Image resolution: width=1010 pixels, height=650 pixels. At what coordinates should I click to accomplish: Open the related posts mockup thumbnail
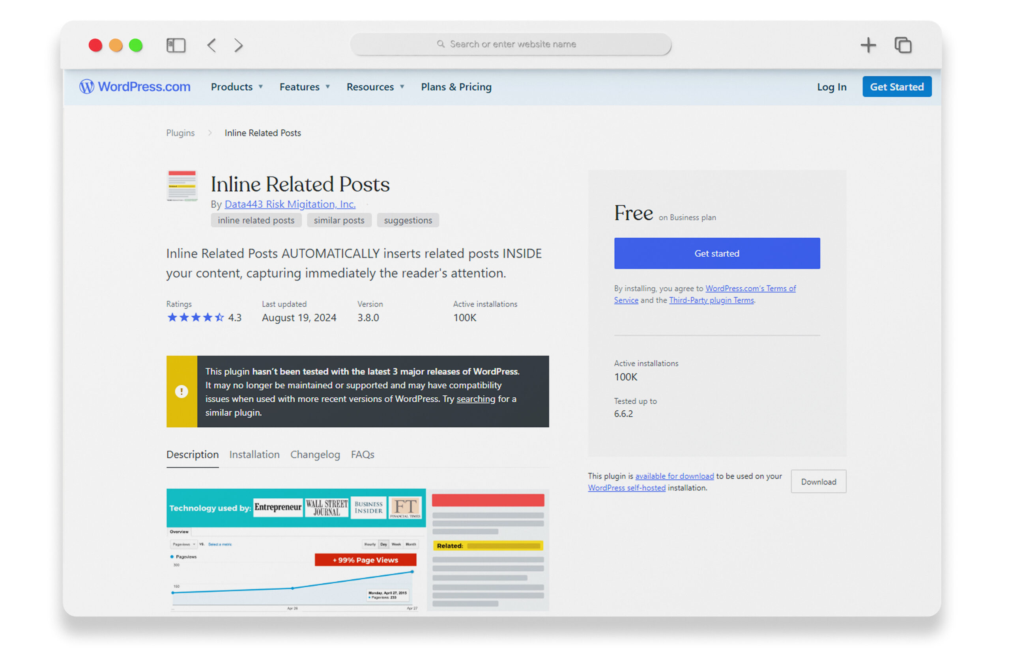click(488, 550)
